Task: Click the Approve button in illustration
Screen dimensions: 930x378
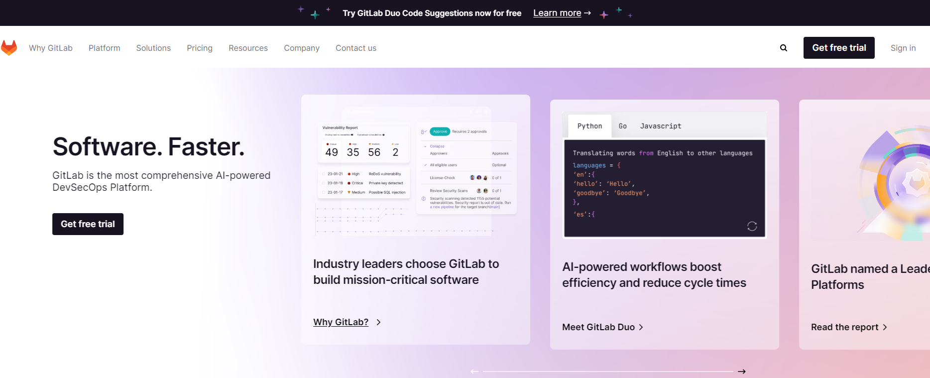Action: (440, 131)
